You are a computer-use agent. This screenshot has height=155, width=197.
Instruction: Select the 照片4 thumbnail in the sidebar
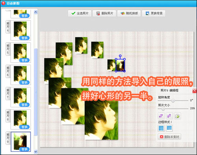point(20,30)
